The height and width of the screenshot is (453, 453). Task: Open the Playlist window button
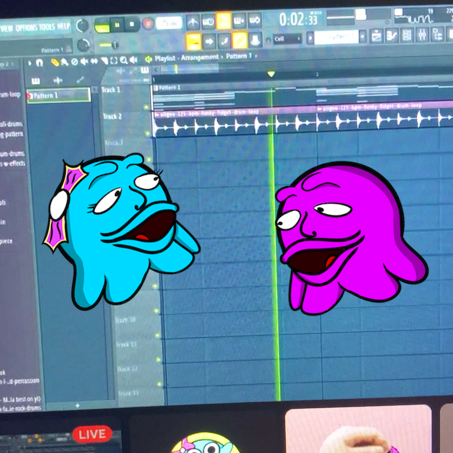[376, 36]
